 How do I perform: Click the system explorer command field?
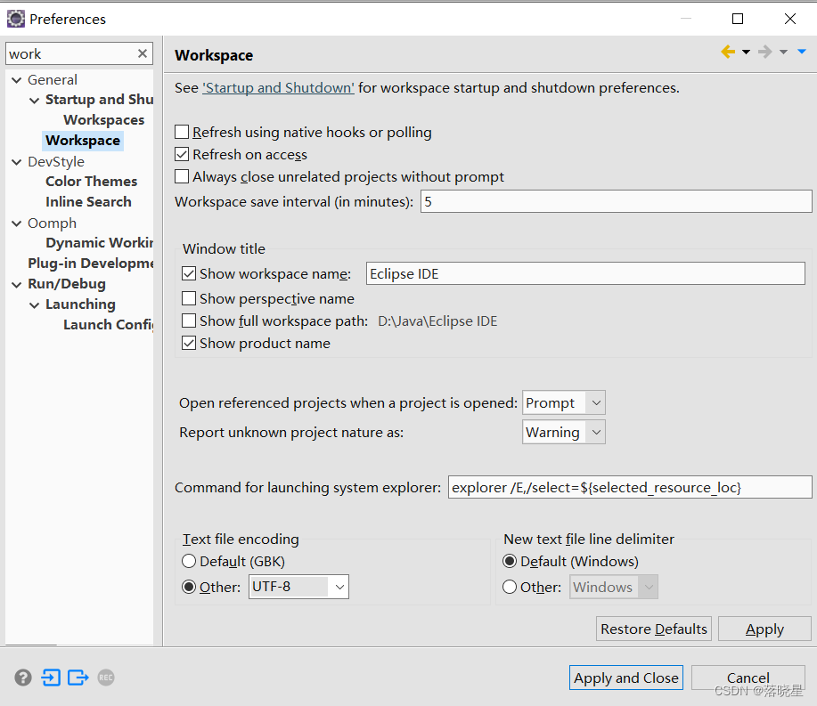(x=629, y=487)
